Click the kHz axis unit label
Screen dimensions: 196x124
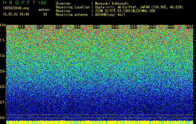point(3,25)
